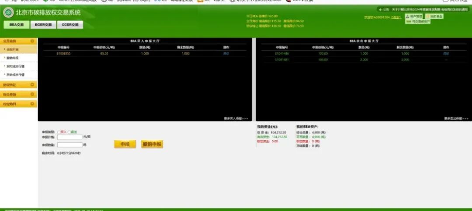Image resolution: width=472 pixels, height=211 pixels.
Task: Click price 105.00 in sell hall
Action: pos(323,54)
